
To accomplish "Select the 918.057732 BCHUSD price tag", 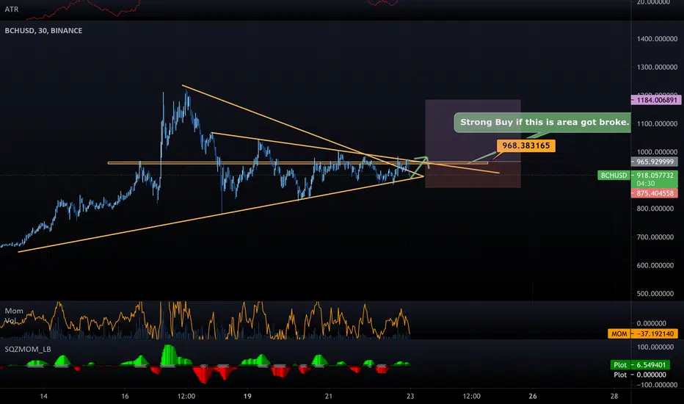I will coord(655,175).
